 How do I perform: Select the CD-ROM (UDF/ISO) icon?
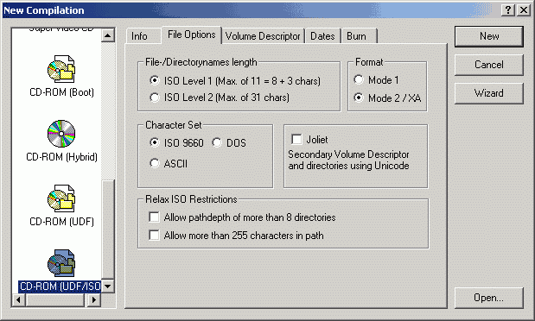pos(61,263)
